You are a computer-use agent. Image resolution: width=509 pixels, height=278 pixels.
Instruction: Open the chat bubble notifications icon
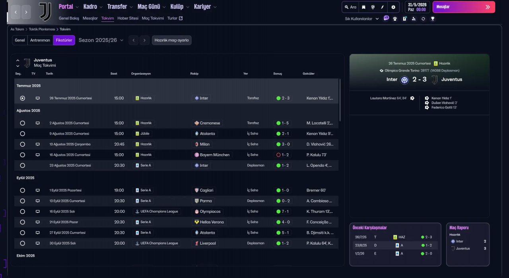click(386, 18)
